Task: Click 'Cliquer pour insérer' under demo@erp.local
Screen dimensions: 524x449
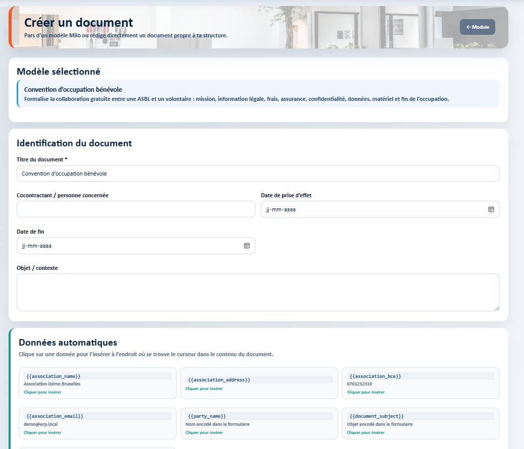Action: coord(42,432)
